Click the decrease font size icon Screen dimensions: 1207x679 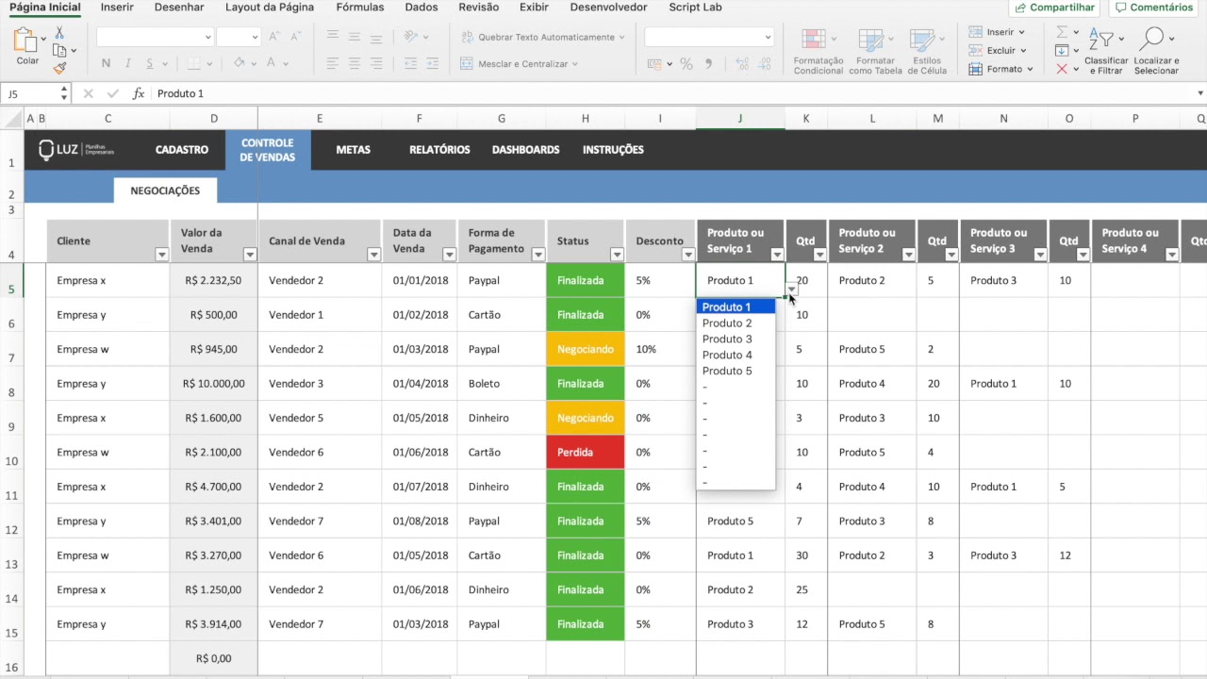pyautogui.click(x=294, y=37)
